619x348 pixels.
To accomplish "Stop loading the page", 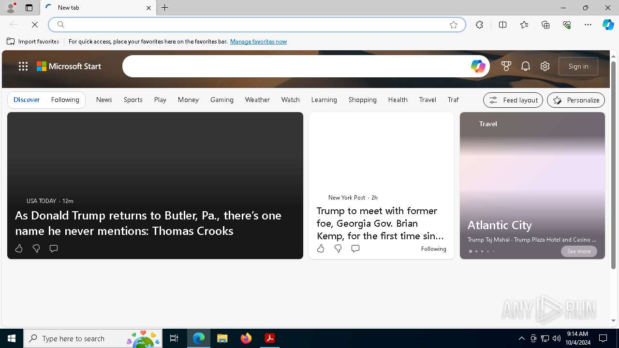I will point(35,25).
